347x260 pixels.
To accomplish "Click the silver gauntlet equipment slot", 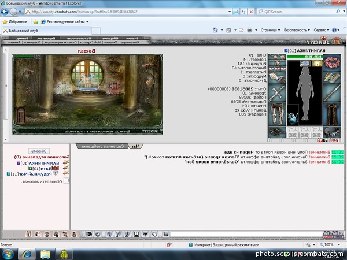I will point(277,78).
